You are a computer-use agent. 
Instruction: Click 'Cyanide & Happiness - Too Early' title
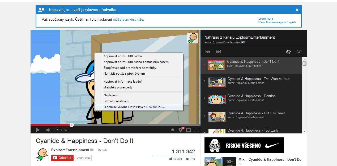point(253,130)
